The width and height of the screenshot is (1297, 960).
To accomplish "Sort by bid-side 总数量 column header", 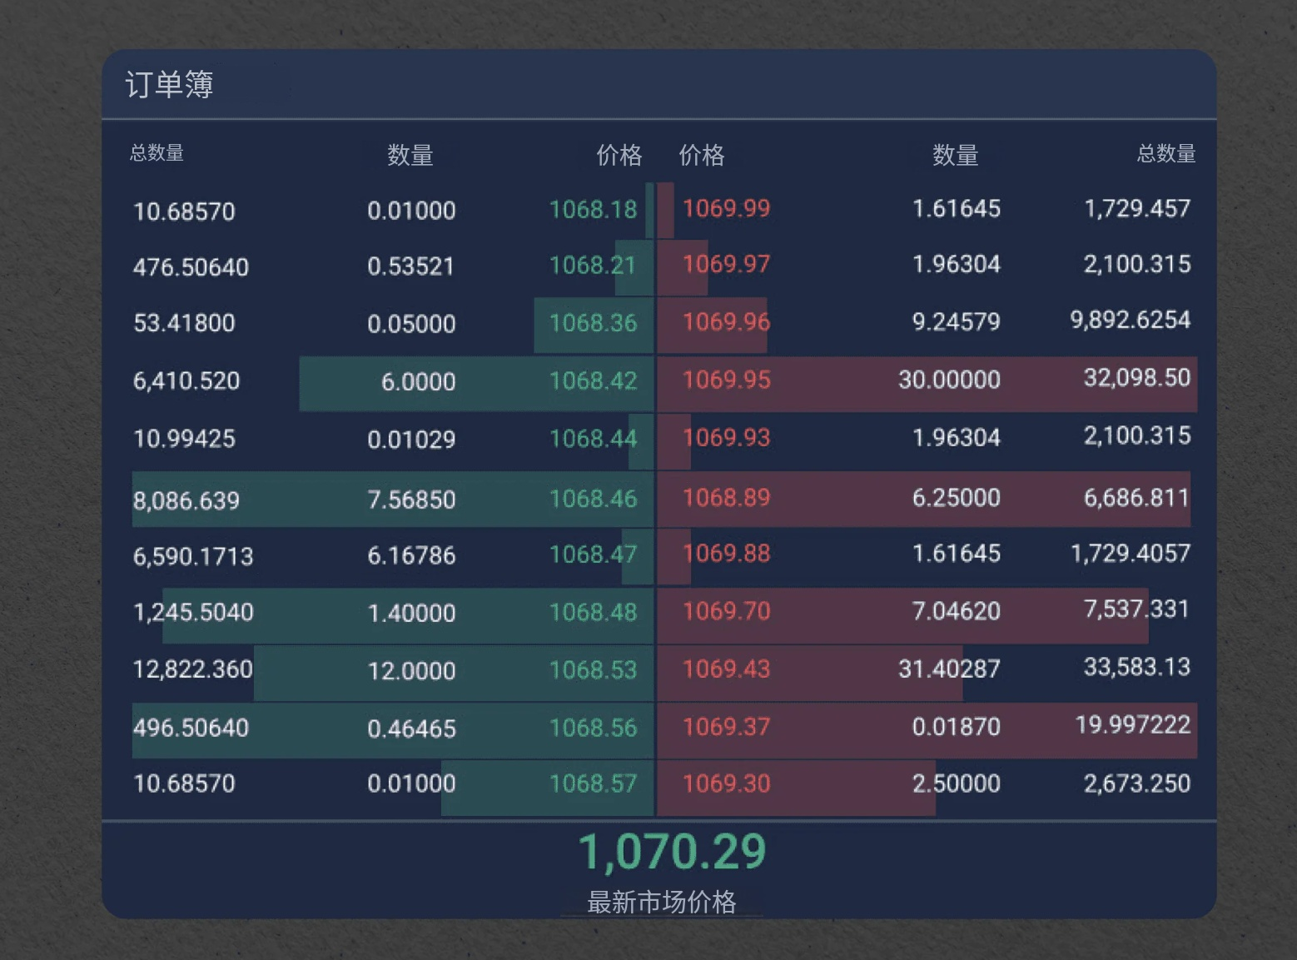I will 157,153.
